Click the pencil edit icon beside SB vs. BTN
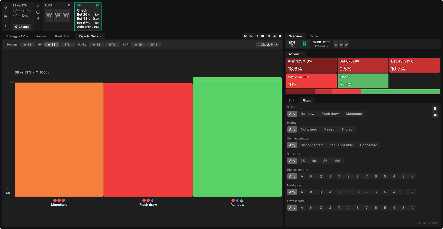Image resolution: width=443 pixels, height=229 pixels. coord(38,6)
